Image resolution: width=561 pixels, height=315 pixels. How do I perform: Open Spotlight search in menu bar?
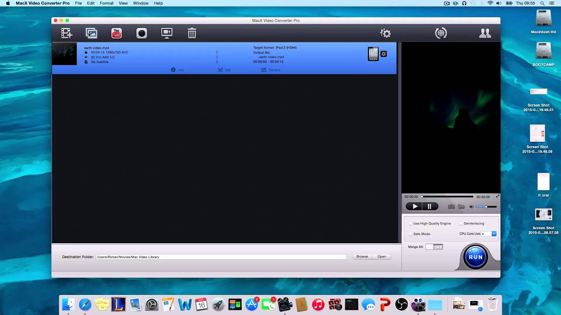click(543, 3)
